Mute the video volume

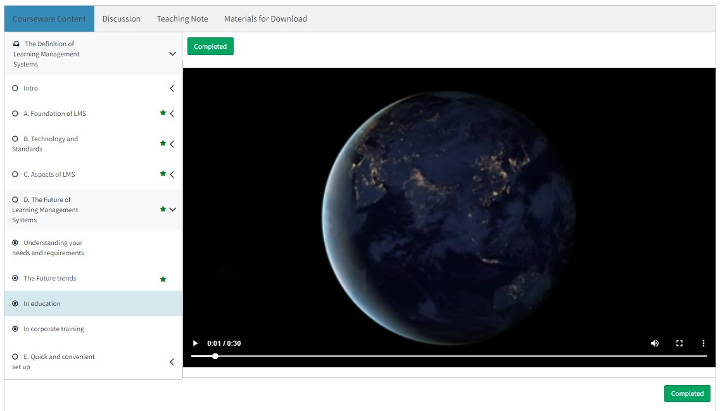[x=654, y=343]
